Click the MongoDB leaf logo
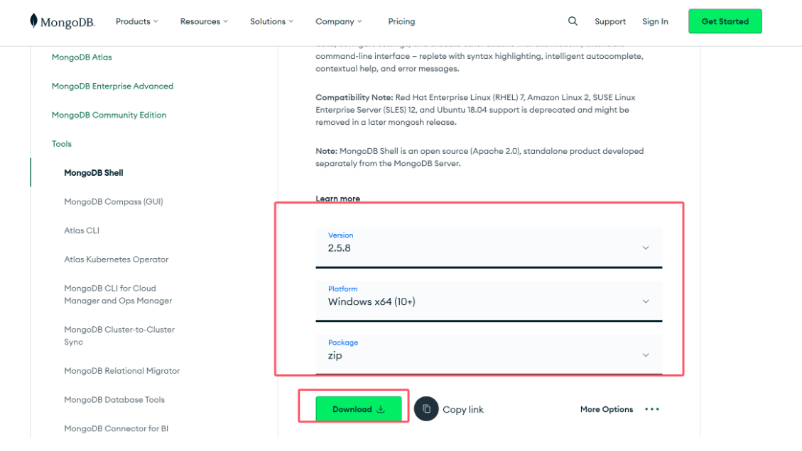This screenshot has width=802, height=451. pyautogui.click(x=34, y=21)
